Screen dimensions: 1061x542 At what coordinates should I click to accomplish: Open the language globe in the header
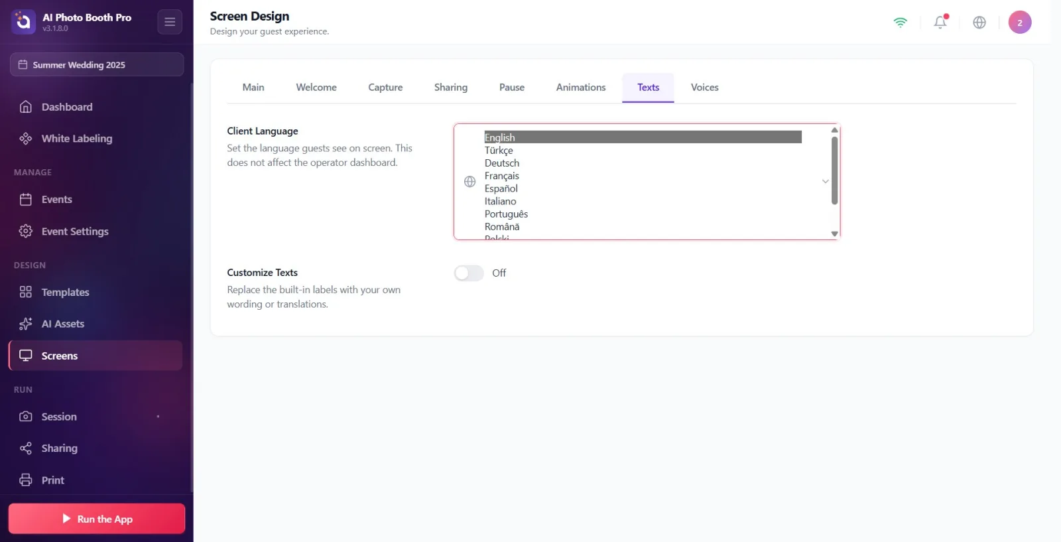click(x=979, y=23)
